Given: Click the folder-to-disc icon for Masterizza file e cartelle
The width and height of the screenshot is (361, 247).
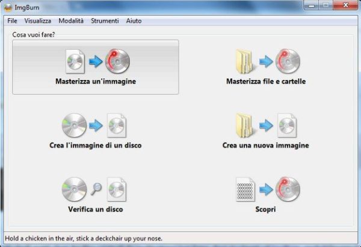Looking at the screenshot, I should pyautogui.click(x=265, y=61).
